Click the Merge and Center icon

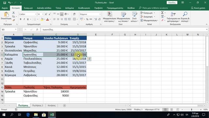coord(74,19)
